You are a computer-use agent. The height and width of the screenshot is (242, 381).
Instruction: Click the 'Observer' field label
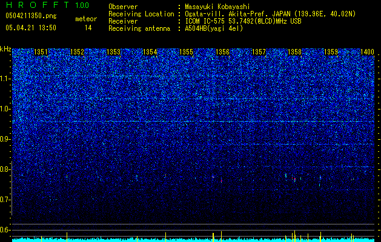tap(123, 7)
